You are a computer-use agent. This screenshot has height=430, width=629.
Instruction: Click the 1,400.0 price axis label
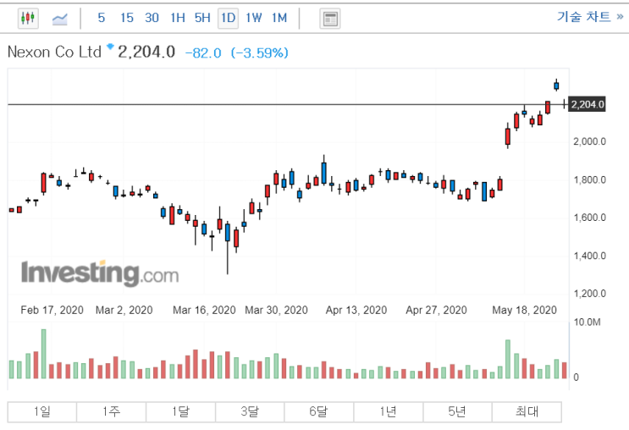click(590, 256)
